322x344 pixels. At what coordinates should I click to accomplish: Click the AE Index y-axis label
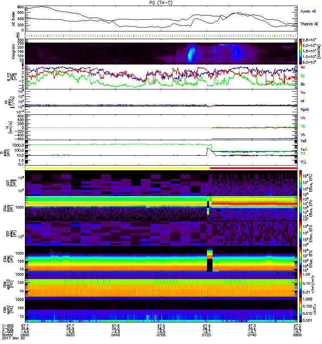point(14,19)
